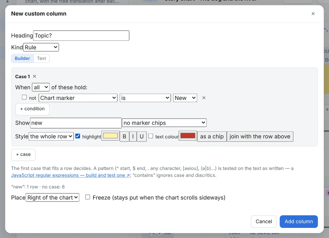Cancel the custom column dialog
Viewport: 329px width, 238px height.
264,222
